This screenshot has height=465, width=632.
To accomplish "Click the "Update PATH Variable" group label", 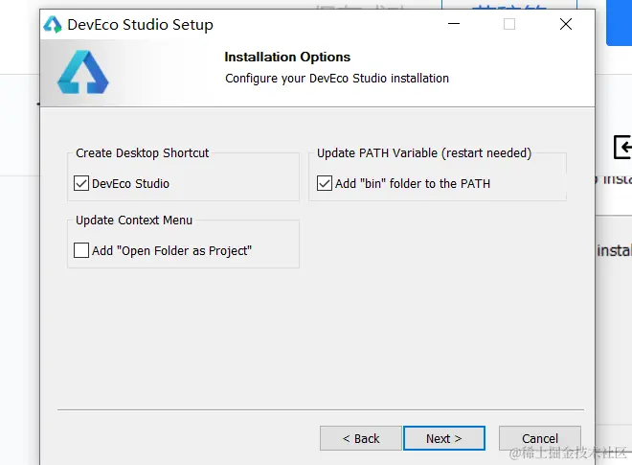I will click(424, 152).
